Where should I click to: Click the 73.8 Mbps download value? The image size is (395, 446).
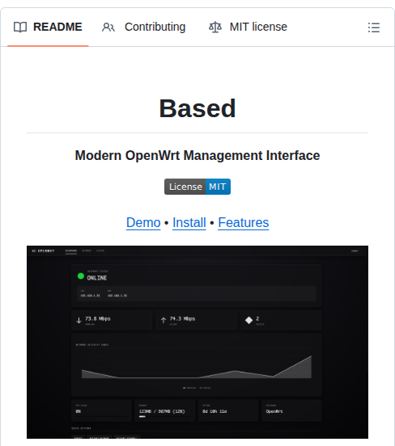tap(98, 318)
